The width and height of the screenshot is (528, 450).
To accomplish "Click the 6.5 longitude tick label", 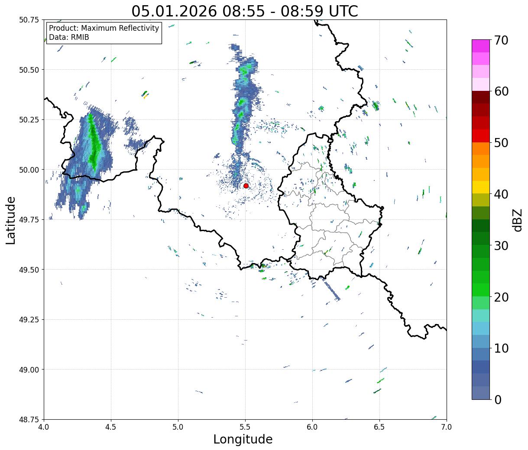I will pos(379,427).
